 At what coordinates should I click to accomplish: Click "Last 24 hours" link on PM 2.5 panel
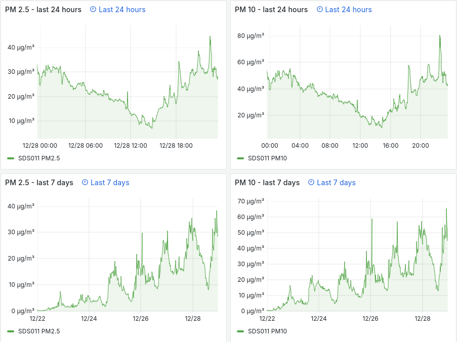(x=122, y=10)
